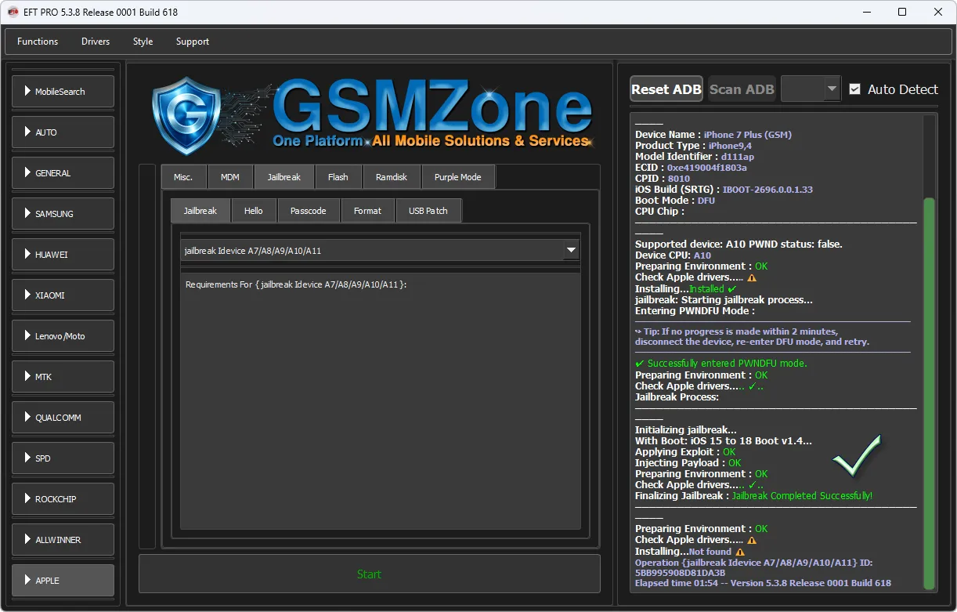Image resolution: width=957 pixels, height=612 pixels.
Task: Open the HUAWEI category in sidebar
Action: [x=63, y=255]
